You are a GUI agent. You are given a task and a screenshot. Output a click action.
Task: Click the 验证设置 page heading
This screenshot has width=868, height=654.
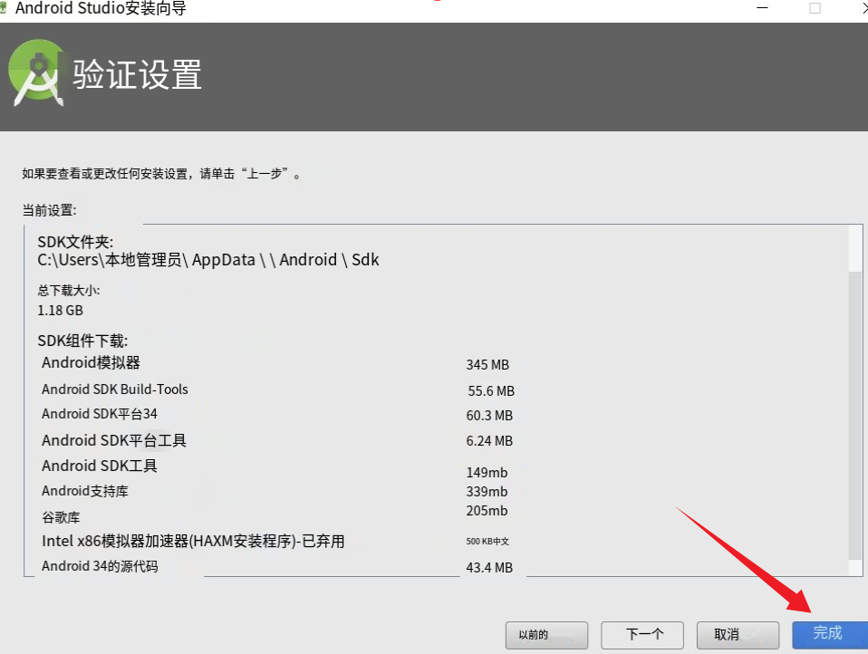click(138, 74)
